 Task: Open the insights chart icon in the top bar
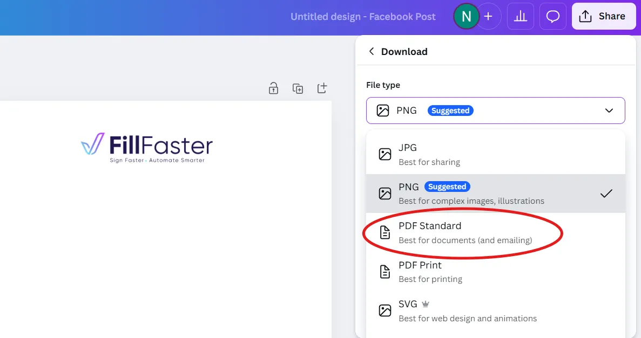pyautogui.click(x=520, y=16)
